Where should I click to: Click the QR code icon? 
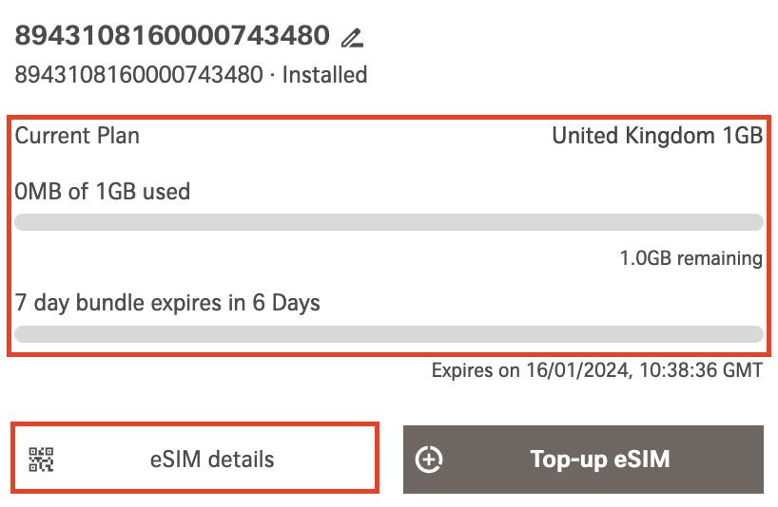click(x=42, y=460)
